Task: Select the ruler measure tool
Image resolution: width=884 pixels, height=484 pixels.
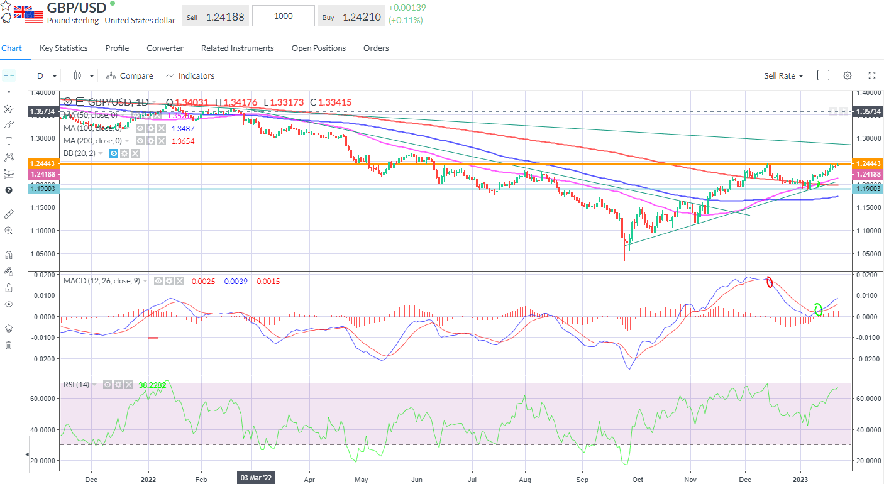Action: (x=9, y=214)
